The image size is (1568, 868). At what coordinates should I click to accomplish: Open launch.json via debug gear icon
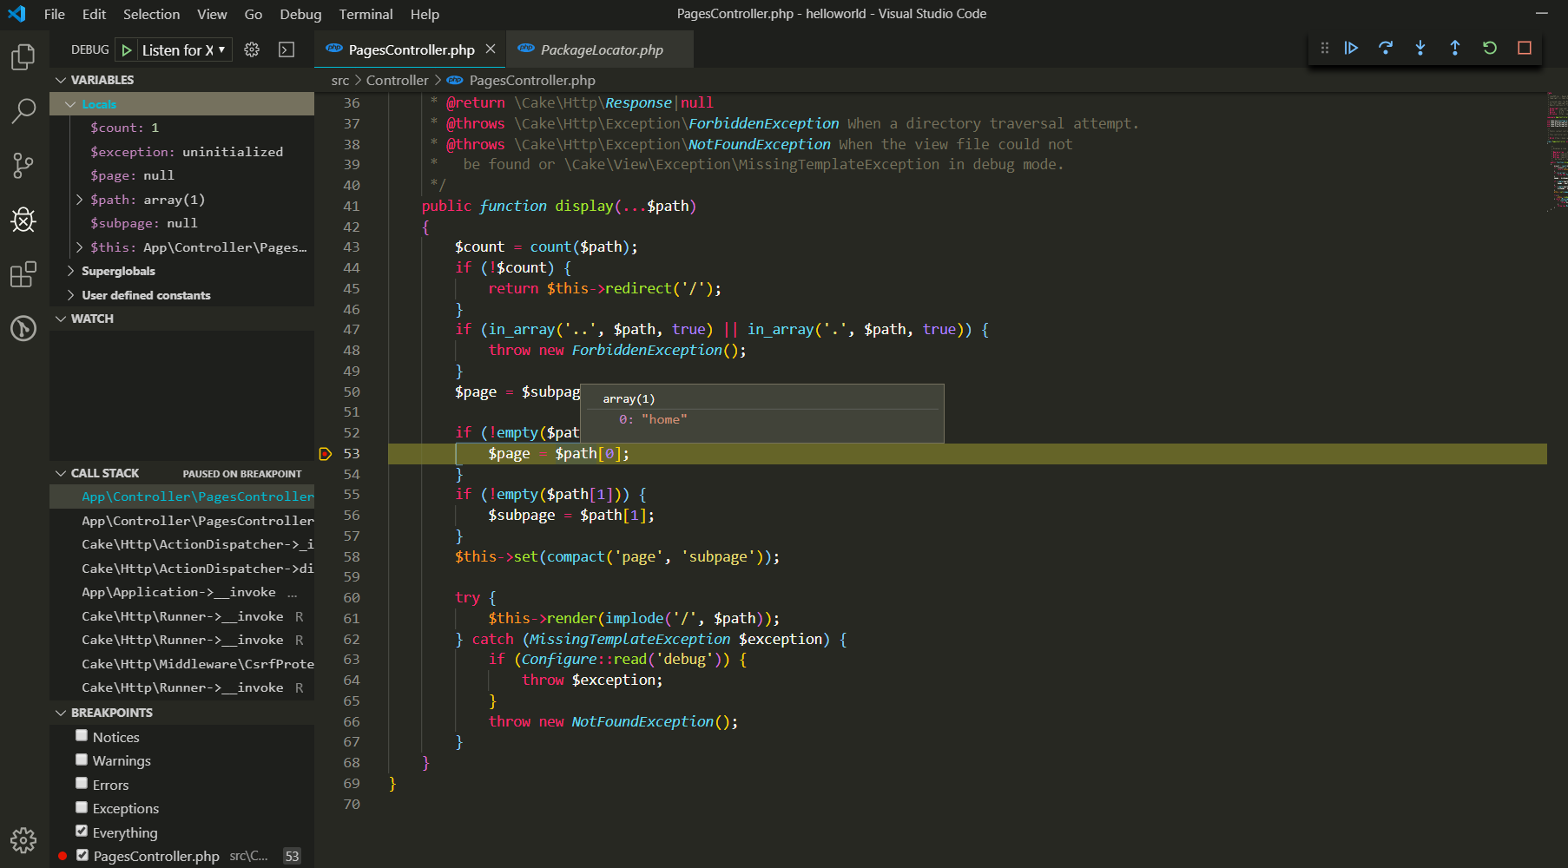coord(252,49)
